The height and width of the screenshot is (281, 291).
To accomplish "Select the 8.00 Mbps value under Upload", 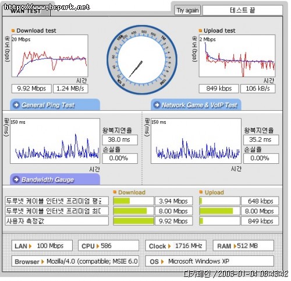I will tap(260, 211).
